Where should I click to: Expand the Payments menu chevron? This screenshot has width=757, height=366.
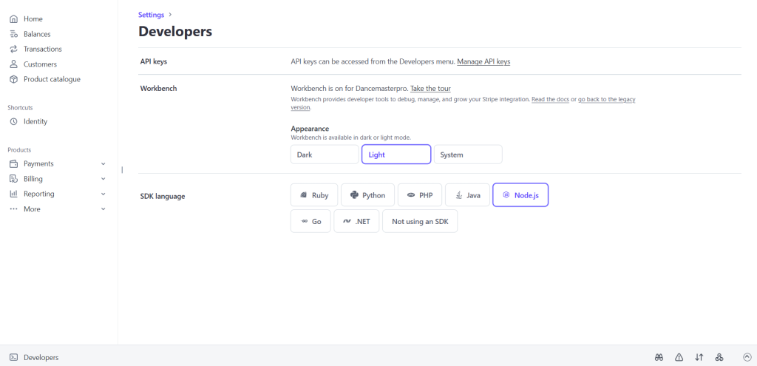(x=103, y=164)
